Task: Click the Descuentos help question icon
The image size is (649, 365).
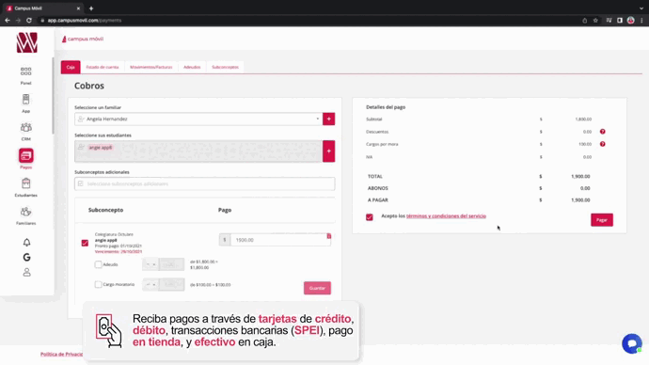Action: 602,132
